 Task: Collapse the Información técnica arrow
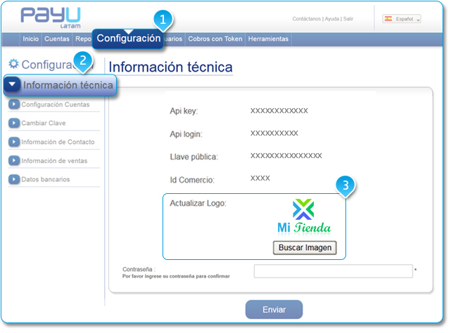tap(12, 84)
